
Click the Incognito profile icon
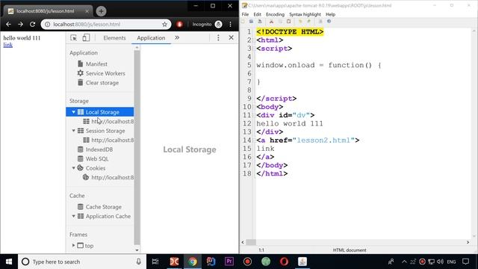(x=218, y=24)
